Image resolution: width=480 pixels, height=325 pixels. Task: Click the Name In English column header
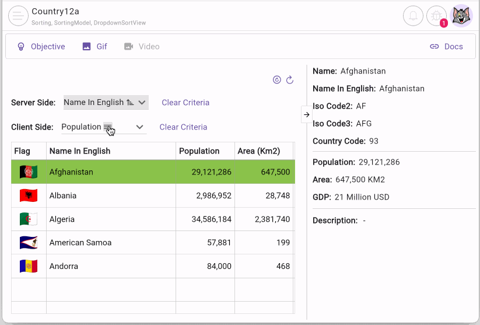point(80,151)
